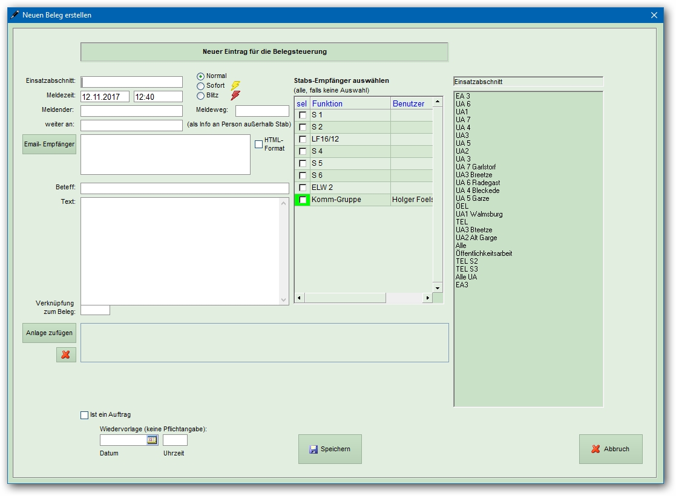Open the Email-Empfänger selection
676x496 pixels.
coord(50,145)
